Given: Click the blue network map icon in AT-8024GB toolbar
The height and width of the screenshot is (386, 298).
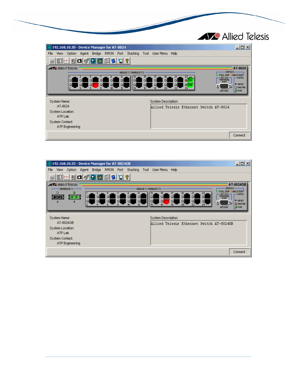Looking at the screenshot, I should tap(93, 177).
